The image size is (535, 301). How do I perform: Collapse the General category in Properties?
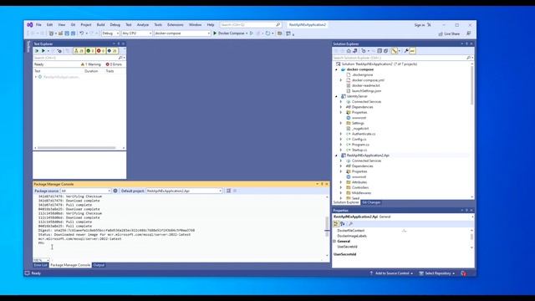pyautogui.click(x=334, y=242)
